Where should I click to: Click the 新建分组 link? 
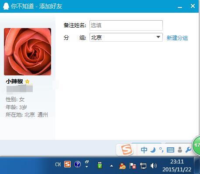[177, 38]
